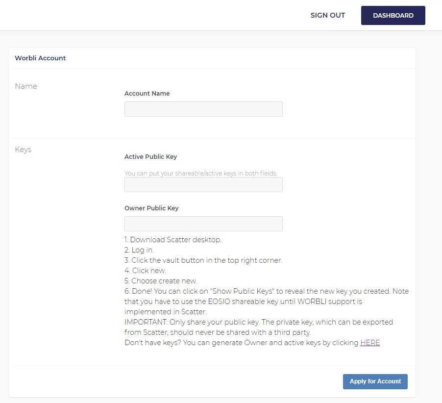Focus the Account Name input field
This screenshot has height=403, width=442.
click(203, 109)
